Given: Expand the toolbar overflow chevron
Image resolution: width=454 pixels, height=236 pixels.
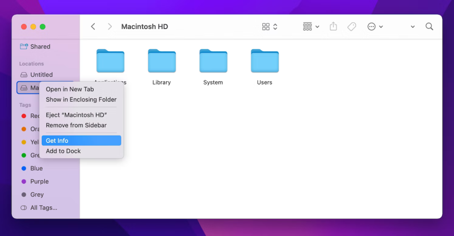Looking at the screenshot, I should point(413,27).
